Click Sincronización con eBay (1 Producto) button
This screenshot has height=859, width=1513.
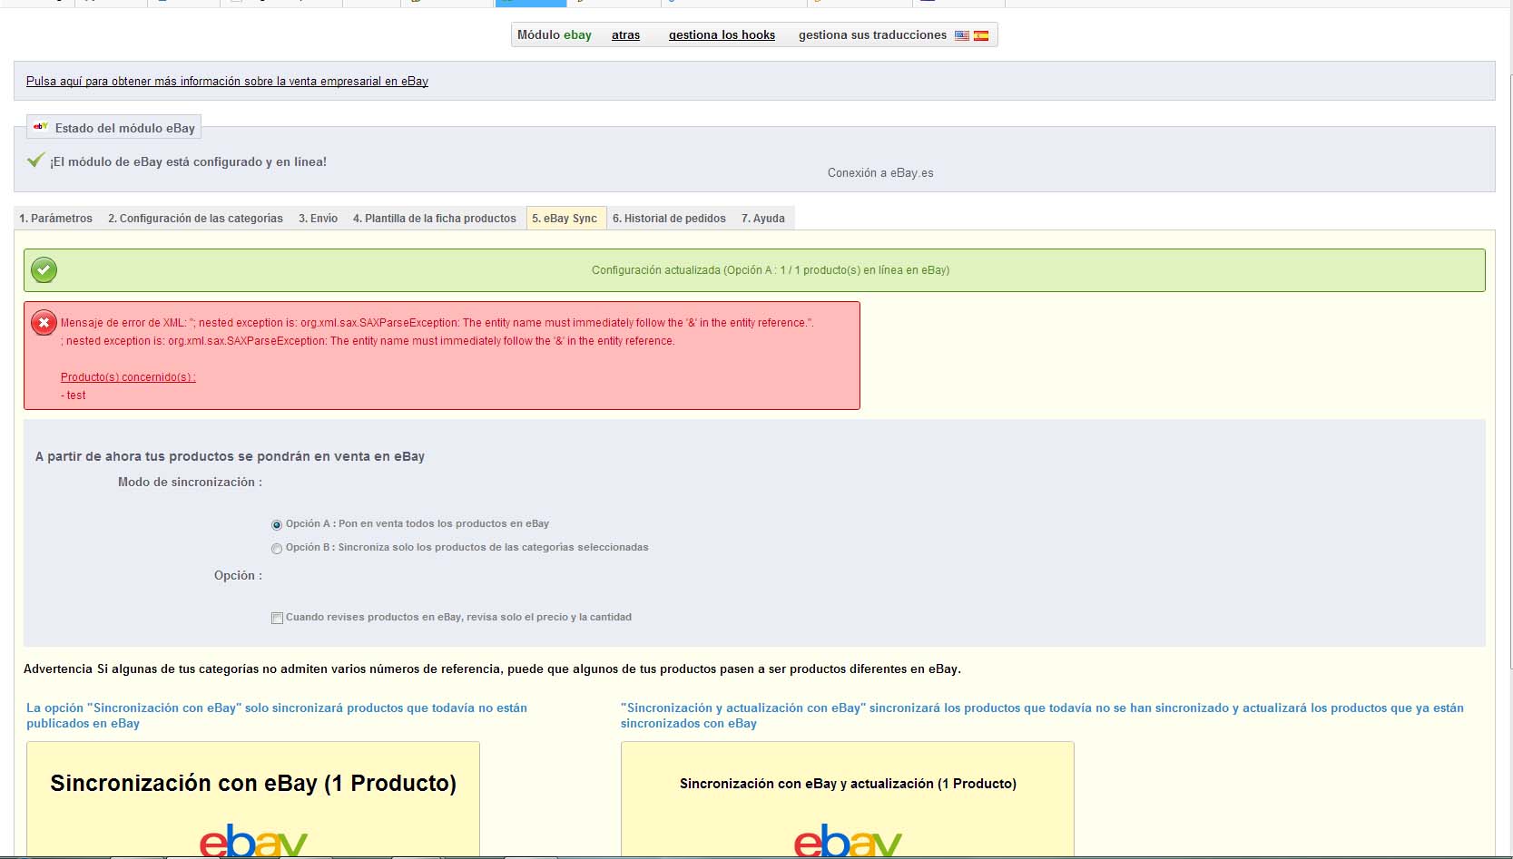(x=253, y=799)
